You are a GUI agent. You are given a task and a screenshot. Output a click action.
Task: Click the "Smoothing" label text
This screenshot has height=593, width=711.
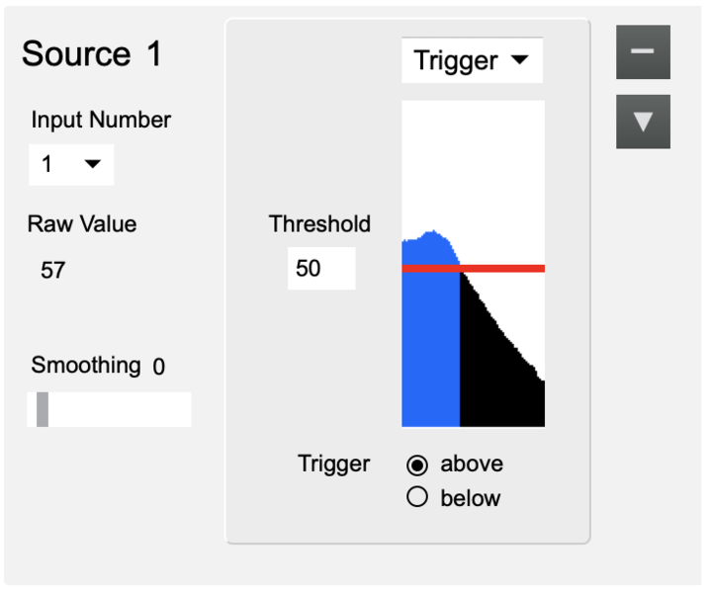click(x=86, y=366)
